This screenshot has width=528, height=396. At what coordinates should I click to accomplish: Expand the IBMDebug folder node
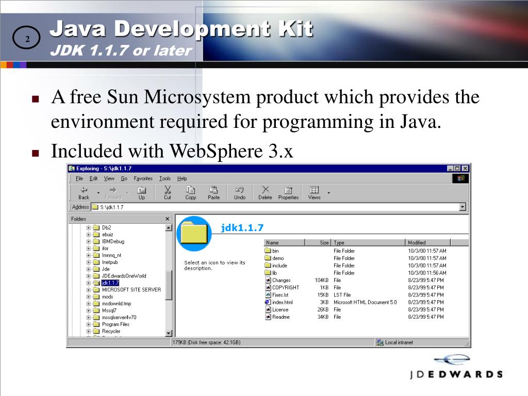[x=89, y=241]
